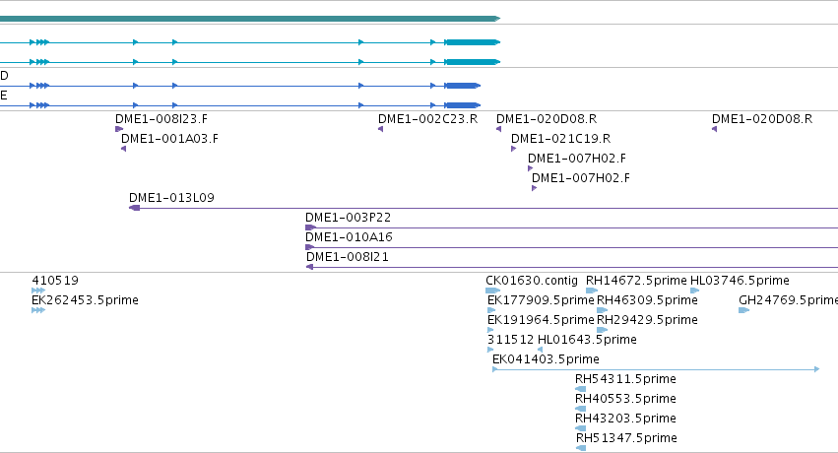Select the thick blue exon block of transcript E
Viewport: 838px width, 453px height.
[x=463, y=105]
